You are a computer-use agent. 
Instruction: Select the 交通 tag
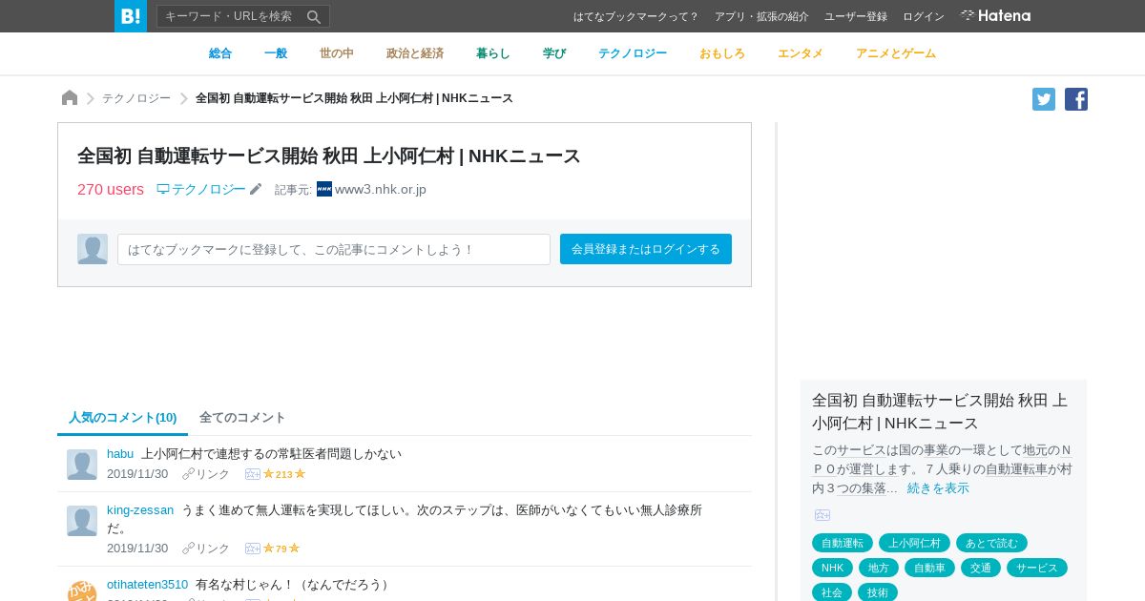tap(981, 568)
